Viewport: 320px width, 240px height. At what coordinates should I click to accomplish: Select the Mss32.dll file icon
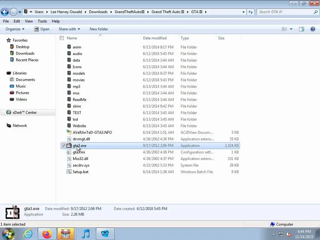[x=69, y=158]
